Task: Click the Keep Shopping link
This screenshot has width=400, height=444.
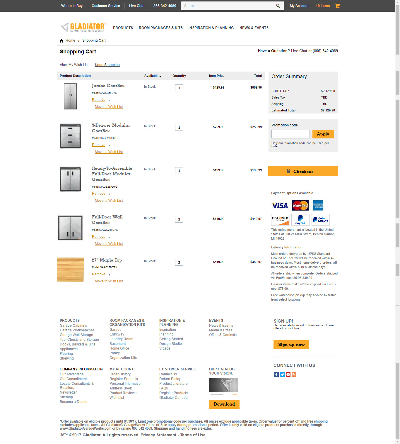Action: coord(107,65)
